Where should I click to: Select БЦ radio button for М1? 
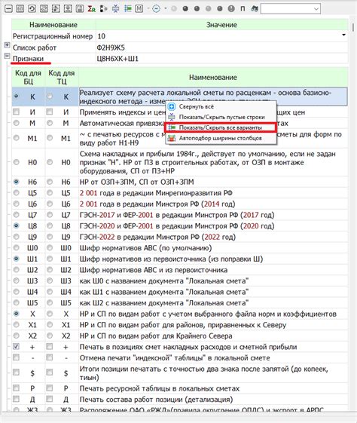[16, 138]
